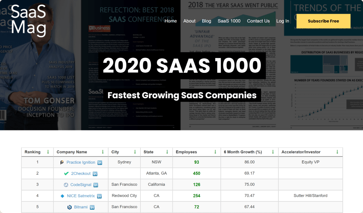Viewport: 363px width, 213px height.
Task: Click the Bitnami company logo
Action: tap(69, 207)
